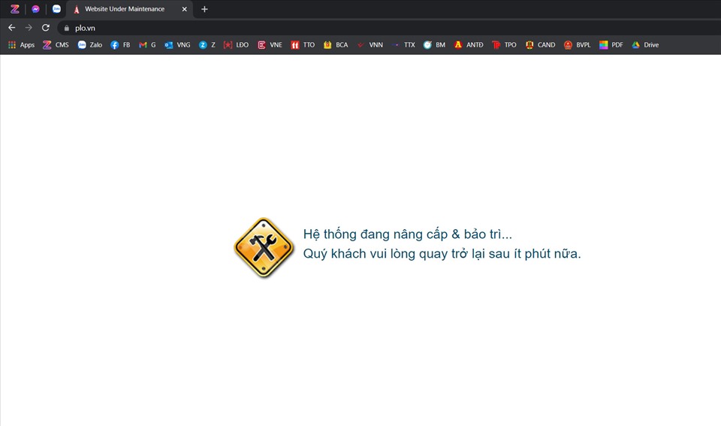Click the lock site info icon
Image resolution: width=721 pixels, height=426 pixels.
[x=67, y=28]
